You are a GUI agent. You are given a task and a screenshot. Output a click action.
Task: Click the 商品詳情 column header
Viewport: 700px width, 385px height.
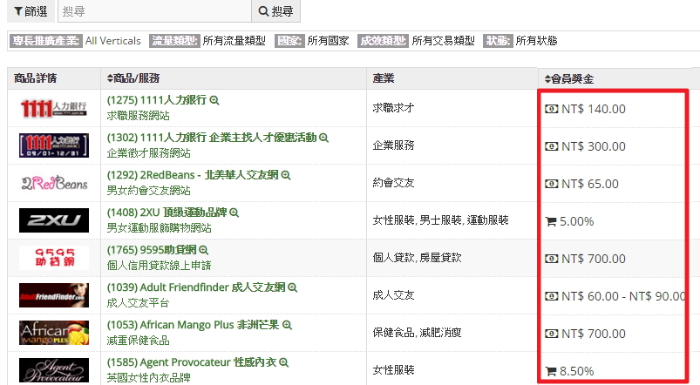(35, 78)
